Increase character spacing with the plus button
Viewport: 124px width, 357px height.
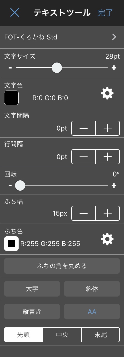click(107, 128)
